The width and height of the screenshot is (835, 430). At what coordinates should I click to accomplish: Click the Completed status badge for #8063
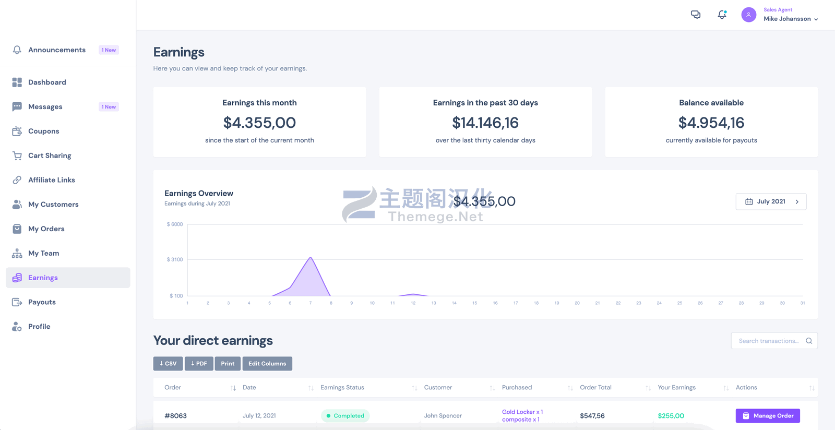point(345,416)
